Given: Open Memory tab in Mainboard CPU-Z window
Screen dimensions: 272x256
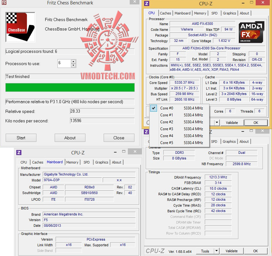Looking at the screenshot, I should [x=72, y=162].
